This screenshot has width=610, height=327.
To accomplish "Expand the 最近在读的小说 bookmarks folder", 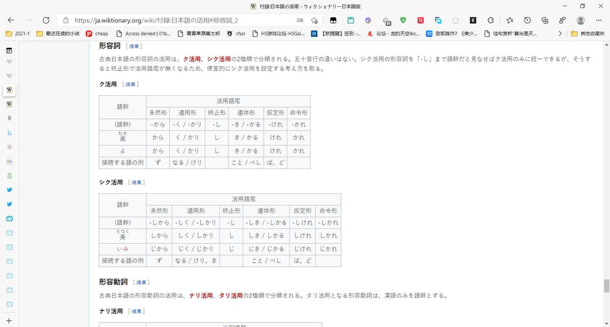I will pos(58,33).
